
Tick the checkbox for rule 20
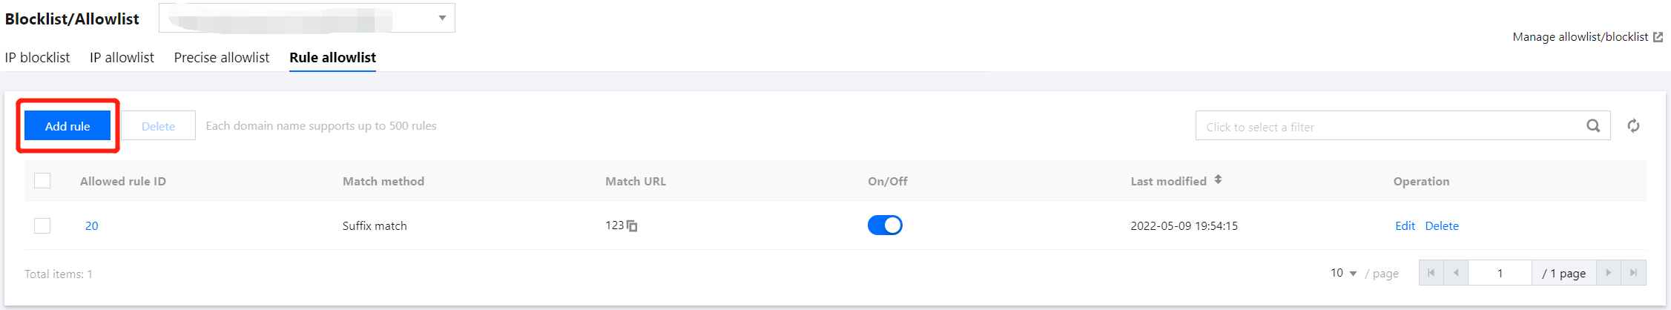point(42,225)
